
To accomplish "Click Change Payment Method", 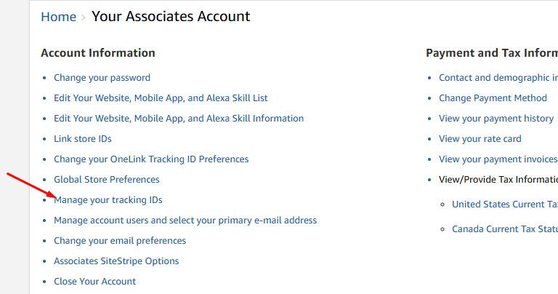I will pyautogui.click(x=493, y=98).
